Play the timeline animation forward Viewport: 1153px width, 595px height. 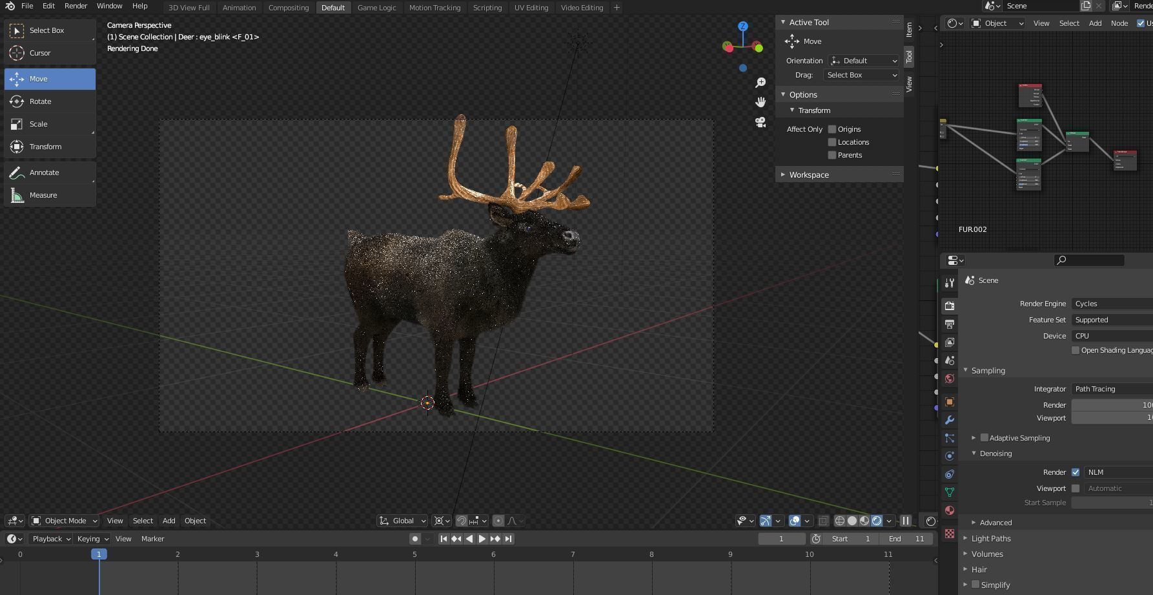click(x=482, y=539)
